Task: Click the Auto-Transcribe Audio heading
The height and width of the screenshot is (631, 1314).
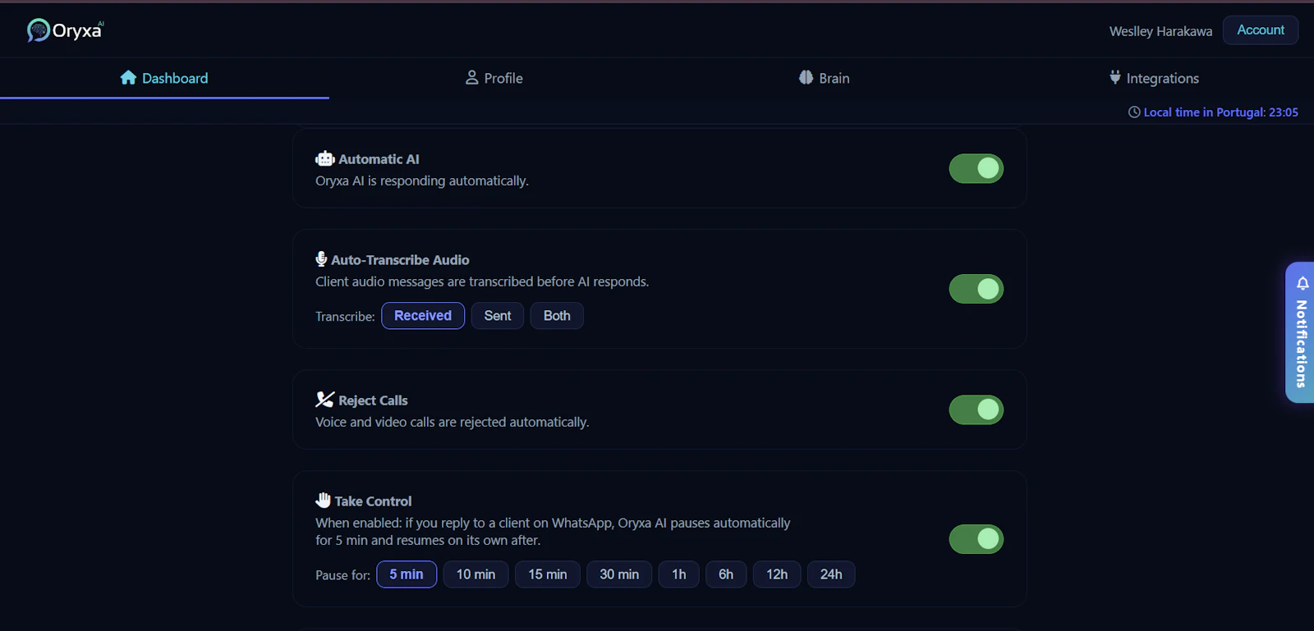Action: coord(400,260)
